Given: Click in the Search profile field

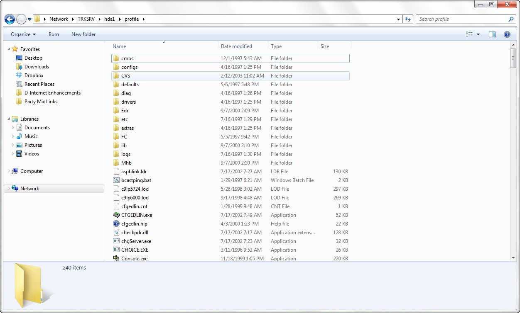Looking at the screenshot, I should point(461,19).
